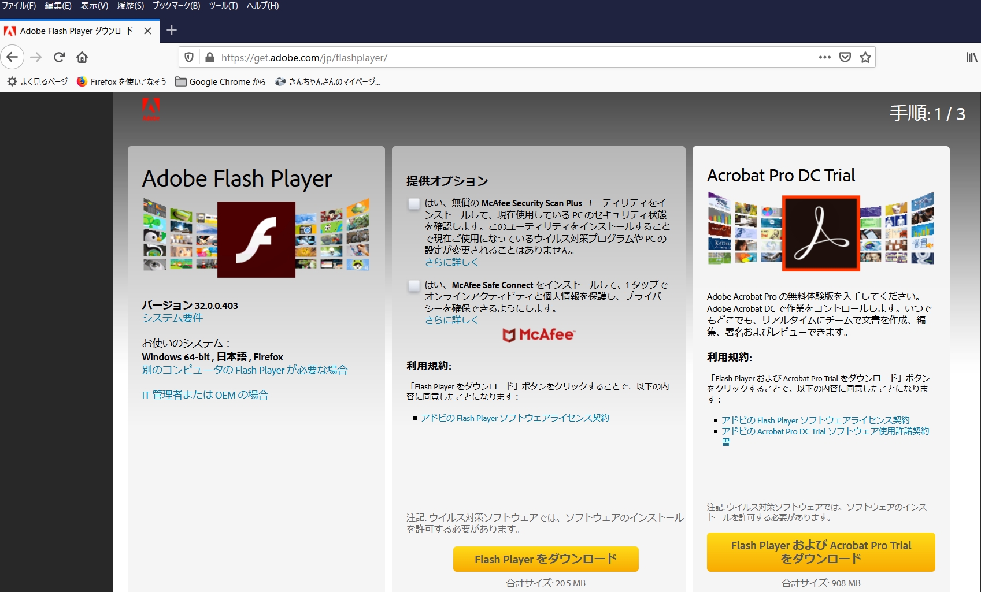Image resolution: width=981 pixels, height=592 pixels.
Task: Click the Adobe logo on the page
Action: coord(151,109)
